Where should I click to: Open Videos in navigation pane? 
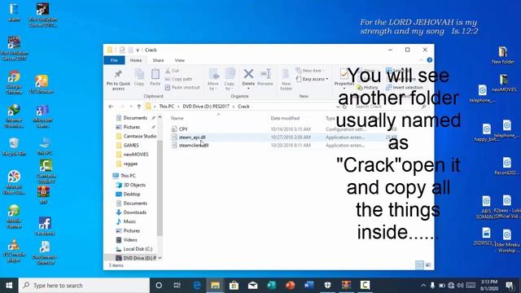click(x=130, y=239)
